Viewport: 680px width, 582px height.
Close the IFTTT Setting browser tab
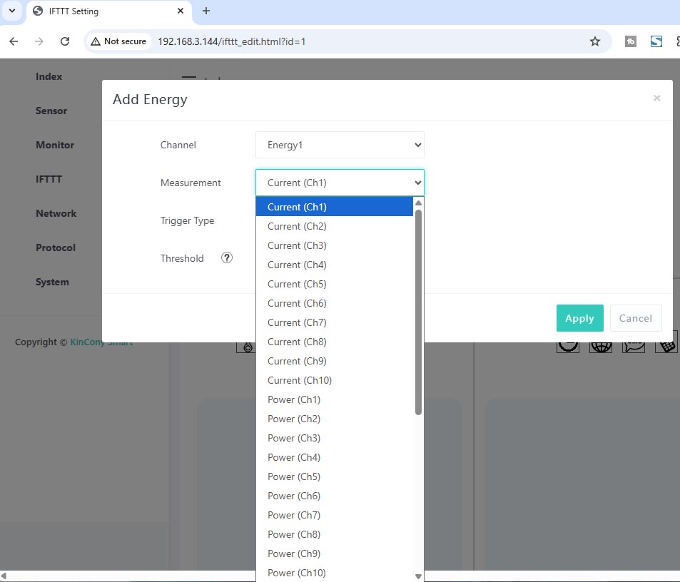[x=181, y=11]
